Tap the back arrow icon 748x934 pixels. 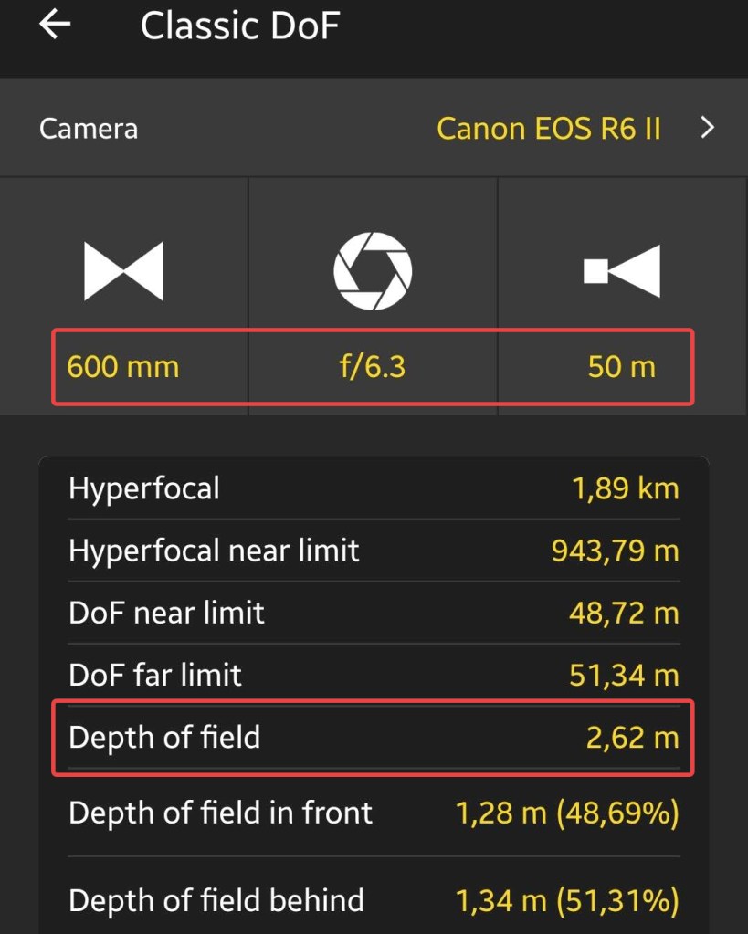[55, 26]
